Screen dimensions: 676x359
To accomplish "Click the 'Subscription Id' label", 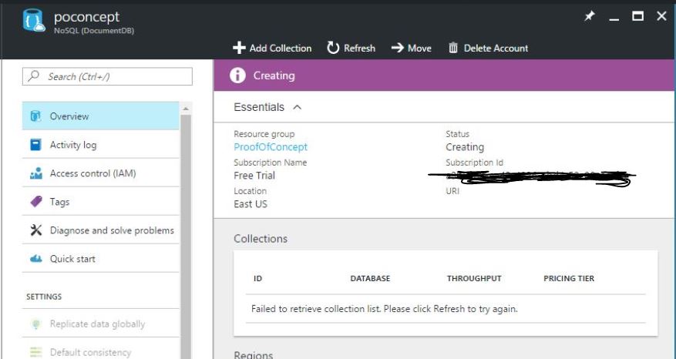I will 474,163.
